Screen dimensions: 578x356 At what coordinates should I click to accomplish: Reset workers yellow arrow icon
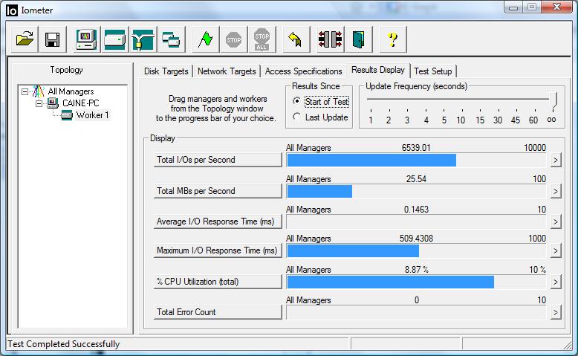296,39
